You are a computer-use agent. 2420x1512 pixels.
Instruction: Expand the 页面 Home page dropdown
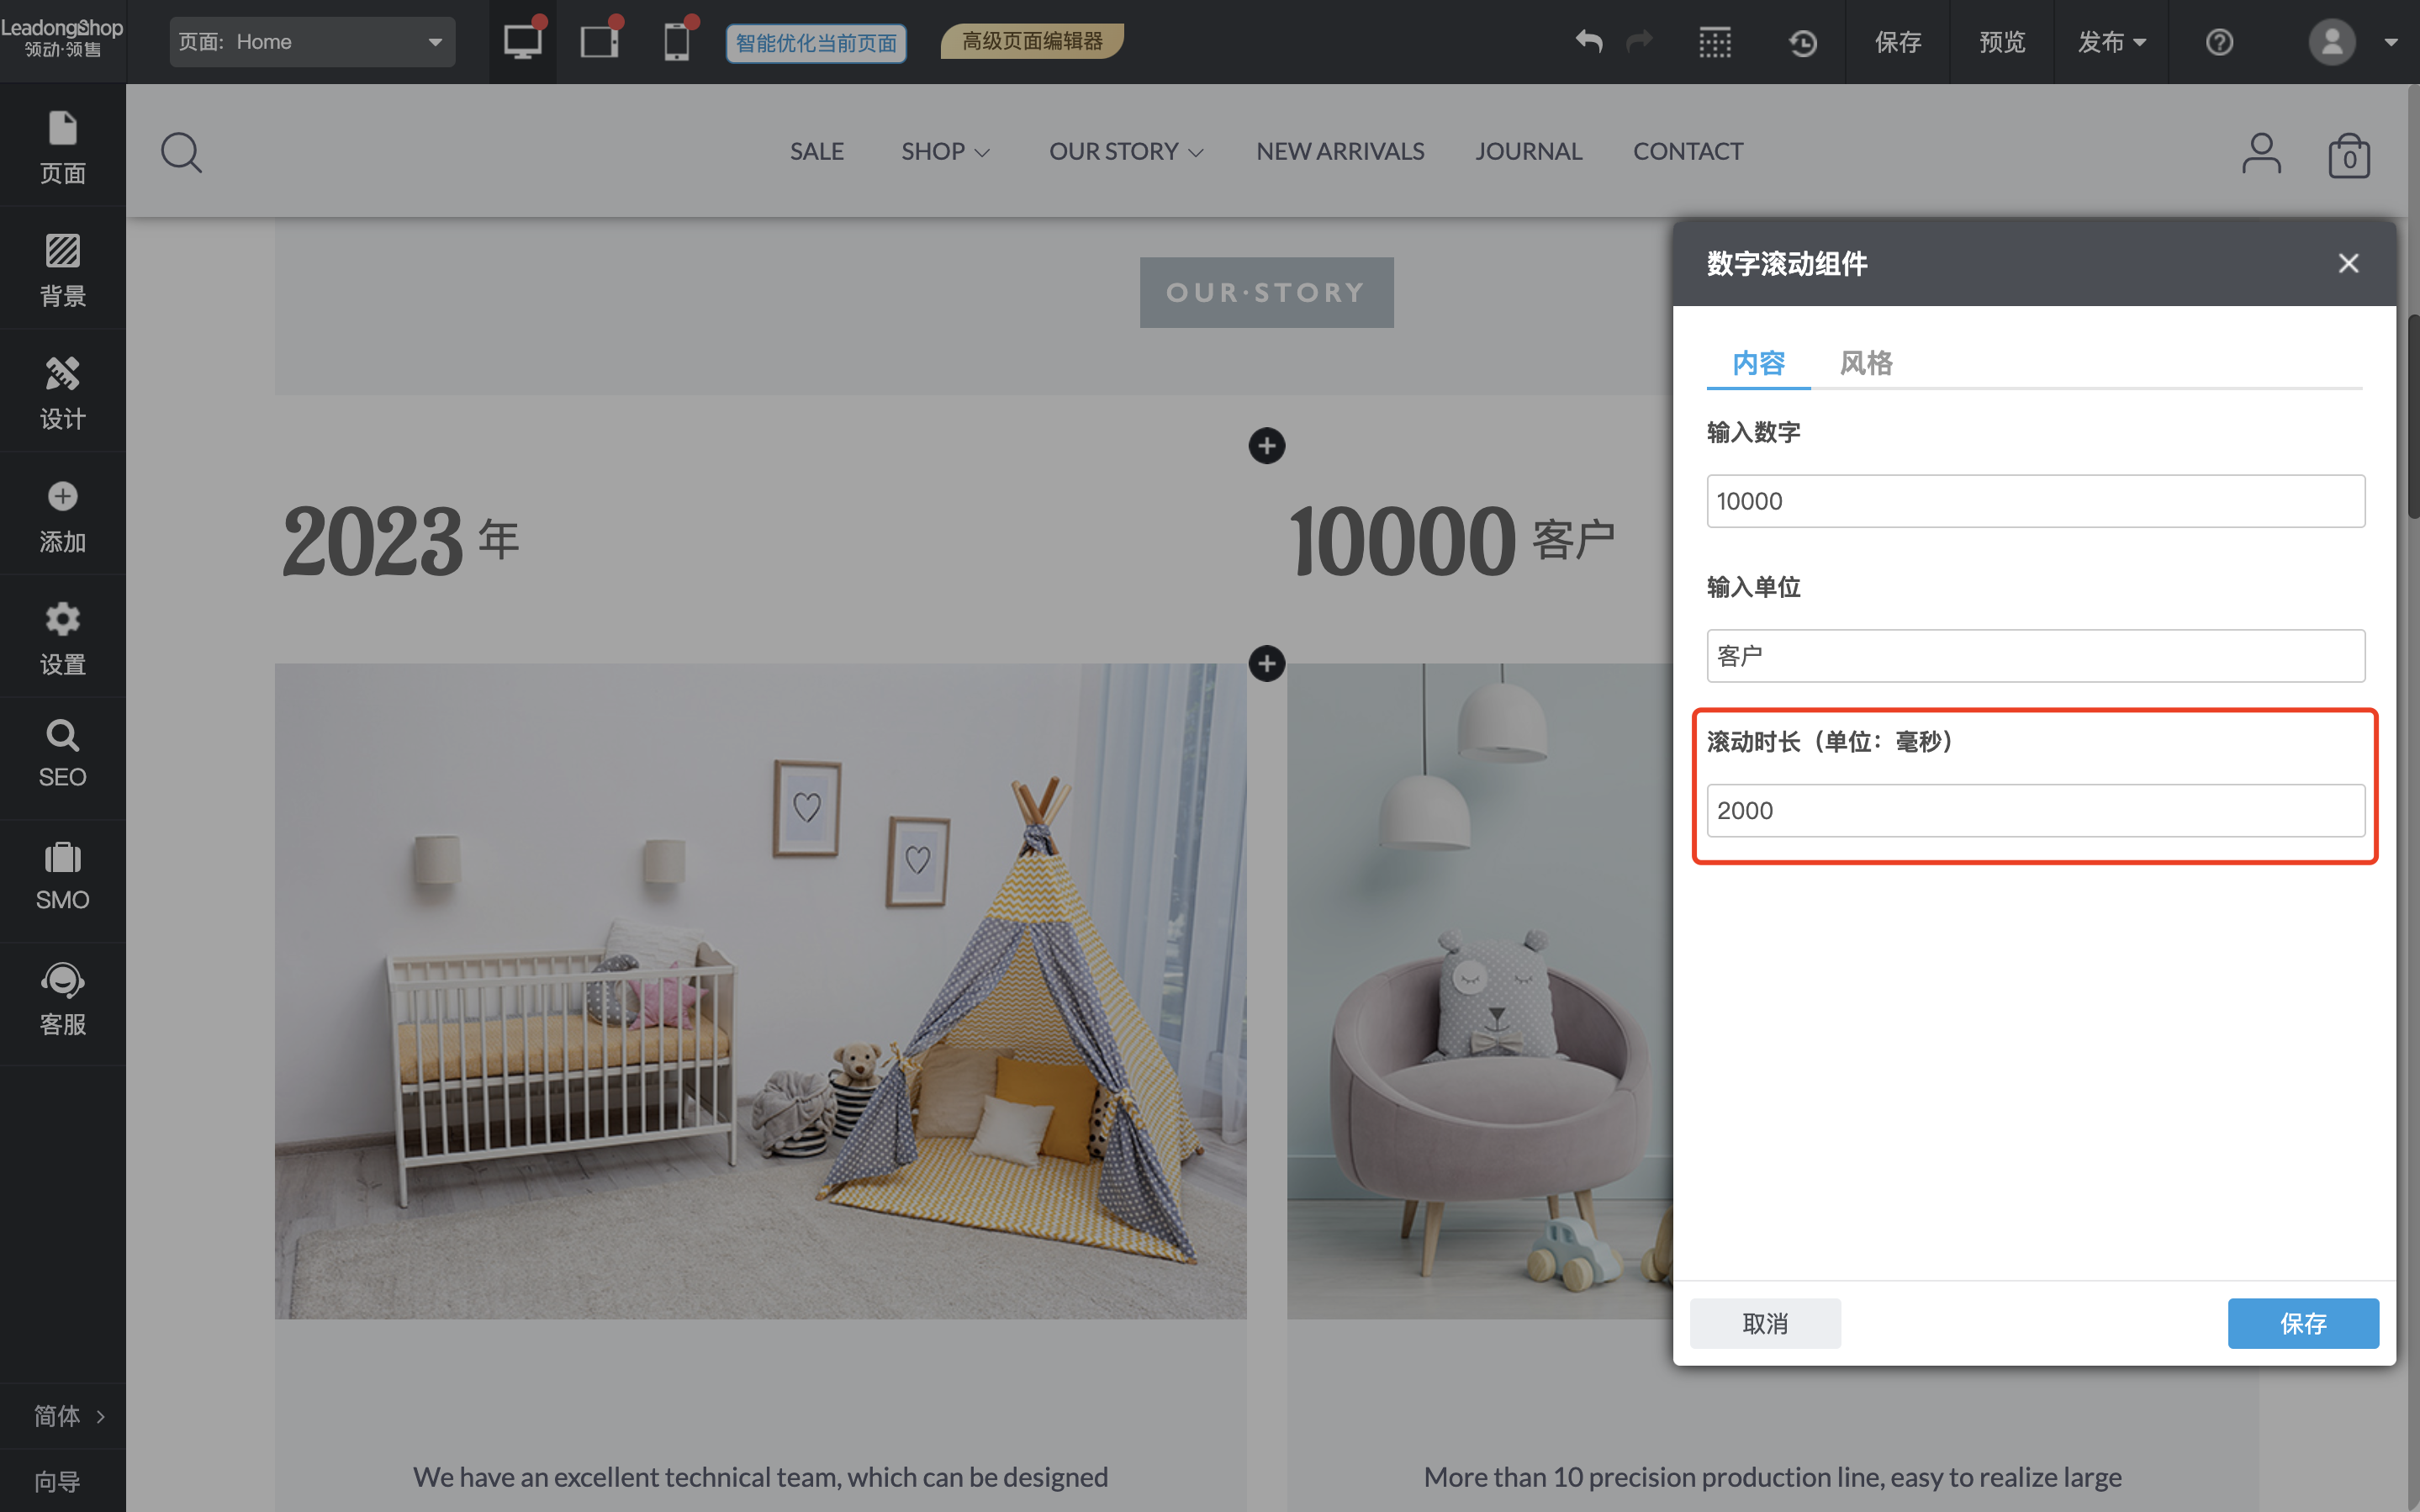pos(312,42)
